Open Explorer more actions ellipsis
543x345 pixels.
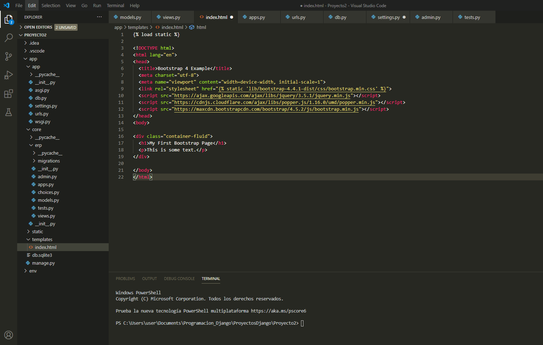pyautogui.click(x=99, y=17)
